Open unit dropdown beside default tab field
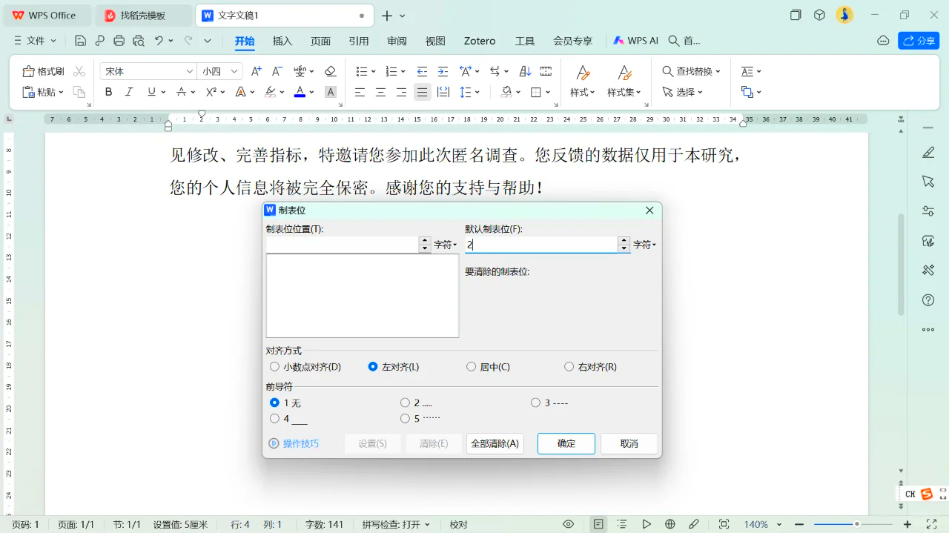This screenshot has height=533, width=949. 645,245
